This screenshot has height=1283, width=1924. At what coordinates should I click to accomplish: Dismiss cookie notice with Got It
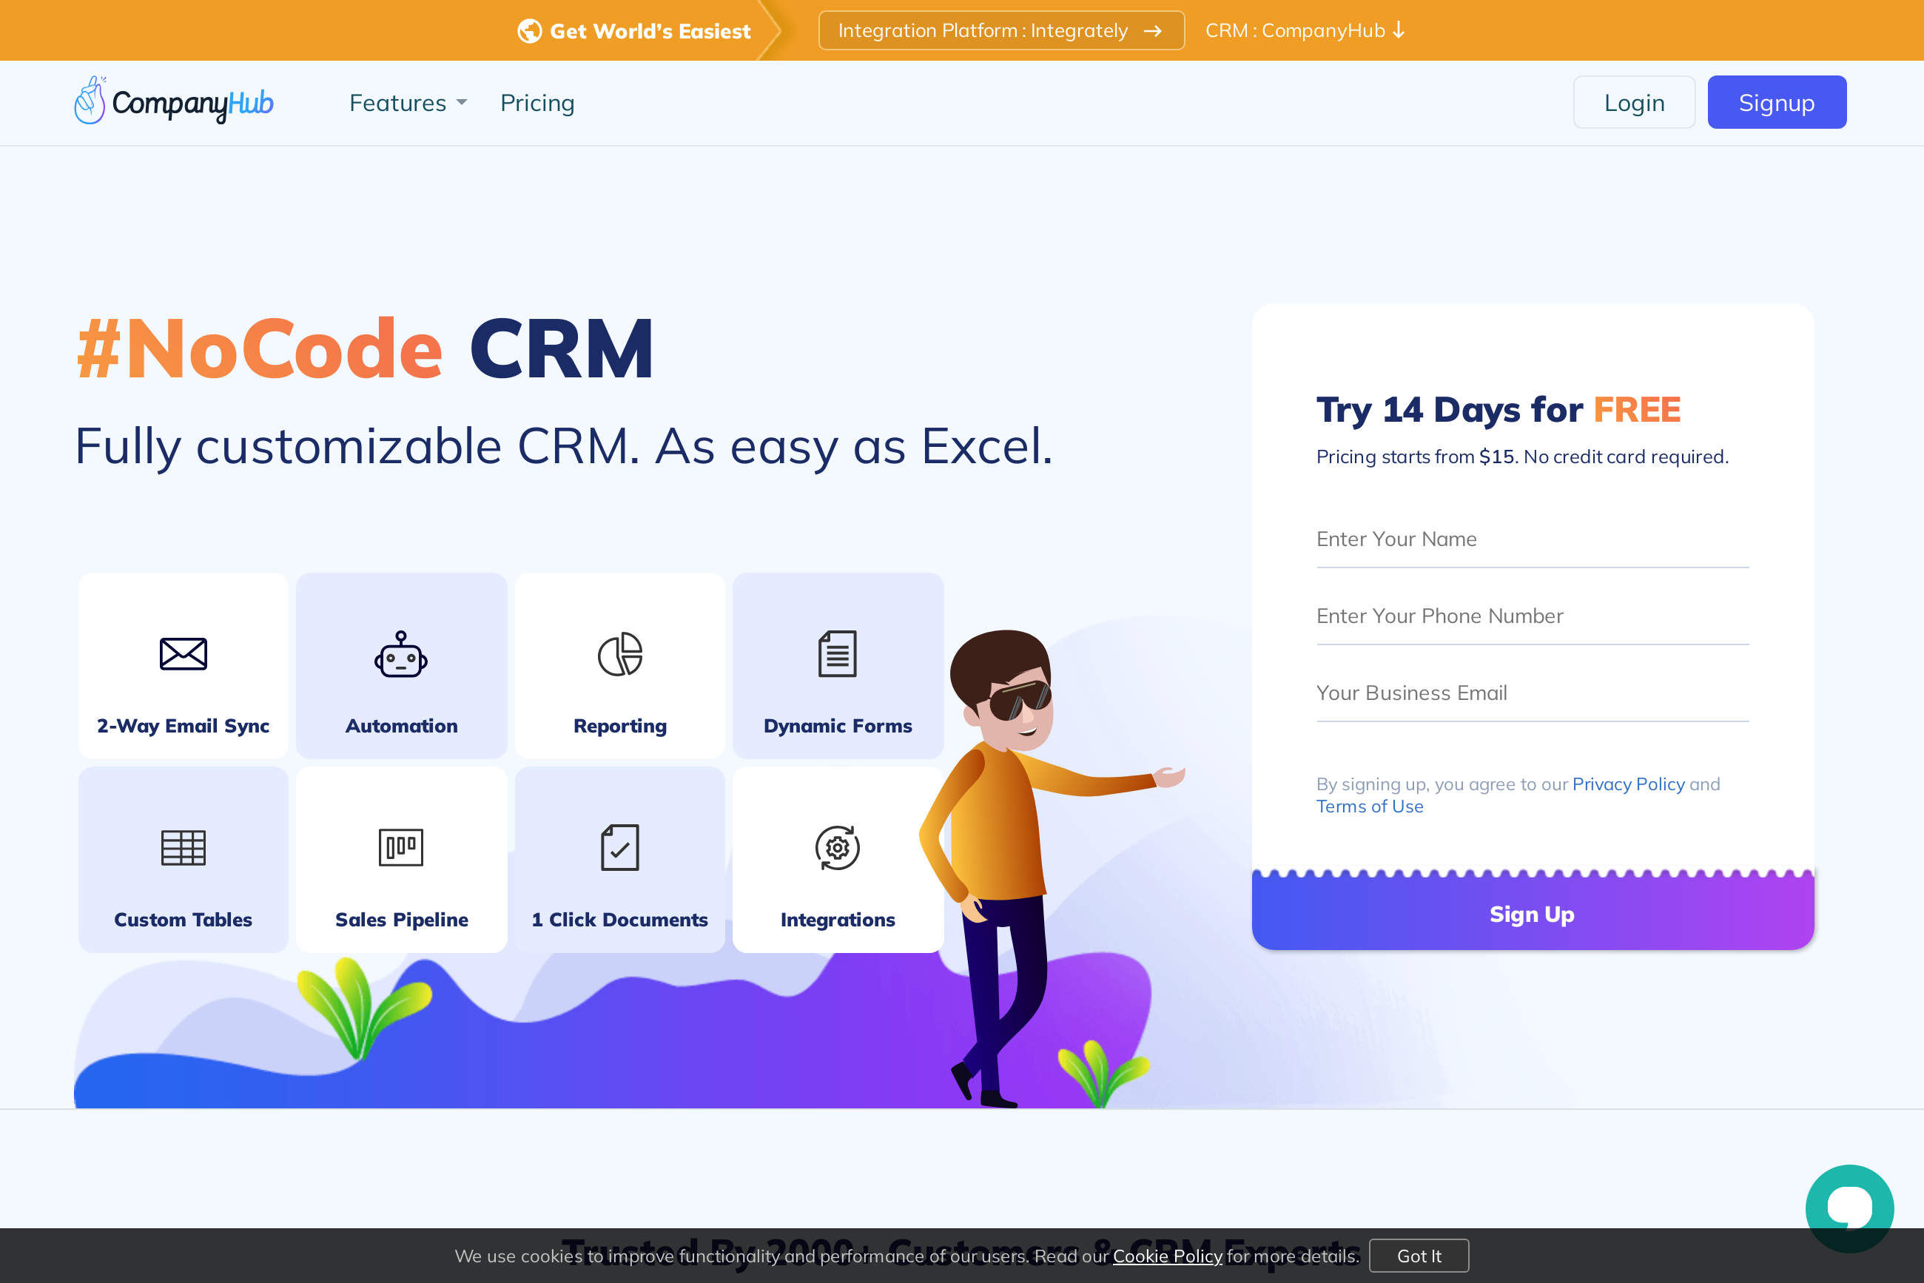coord(1419,1255)
